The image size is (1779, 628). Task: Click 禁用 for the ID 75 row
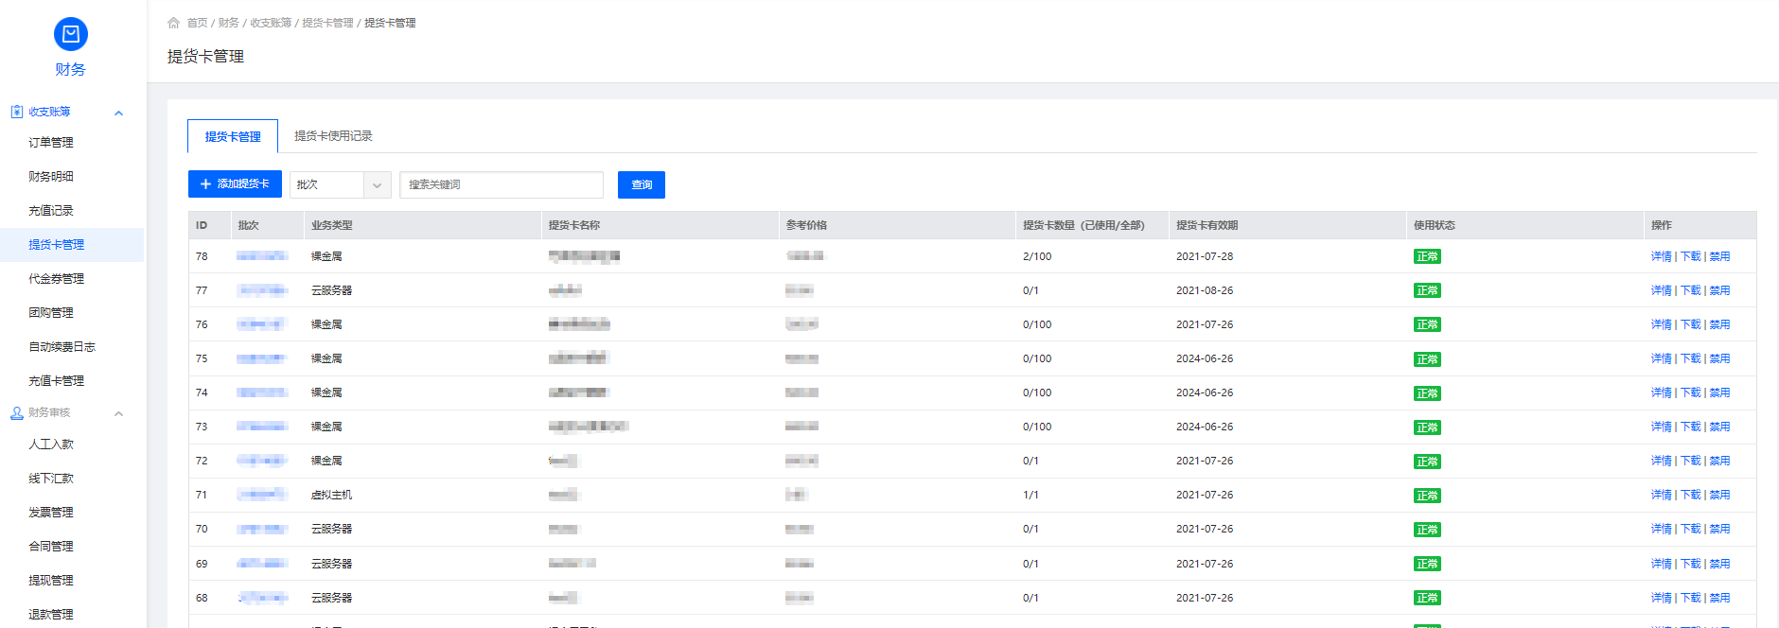coord(1719,358)
